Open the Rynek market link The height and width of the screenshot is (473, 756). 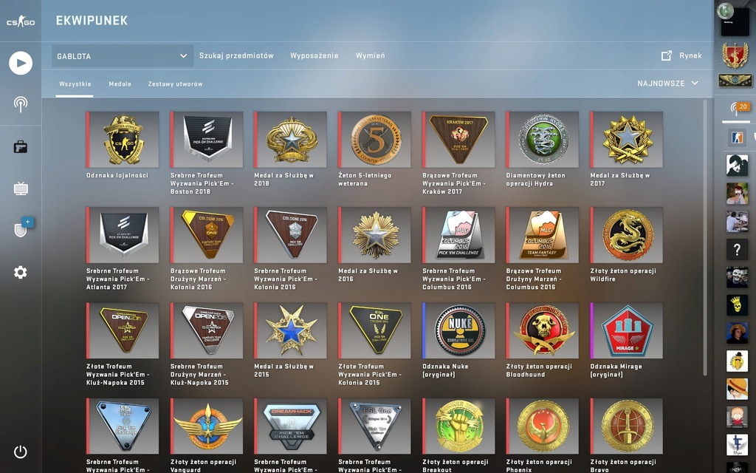(690, 55)
